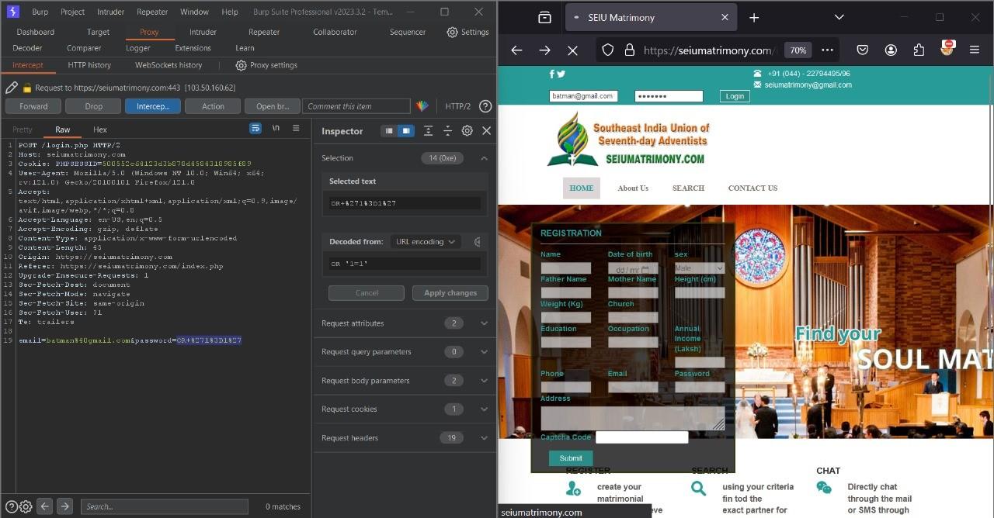
Task: Collapse the Selection section chevron
Action: tap(484, 157)
